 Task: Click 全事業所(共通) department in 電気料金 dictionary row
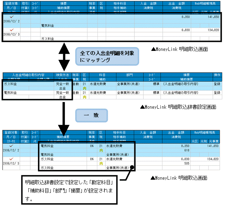128,93
